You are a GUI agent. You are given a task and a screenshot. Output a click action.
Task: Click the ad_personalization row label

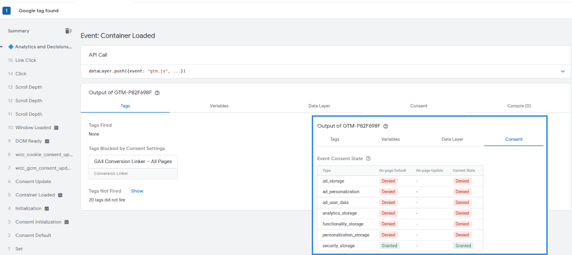pos(341,192)
